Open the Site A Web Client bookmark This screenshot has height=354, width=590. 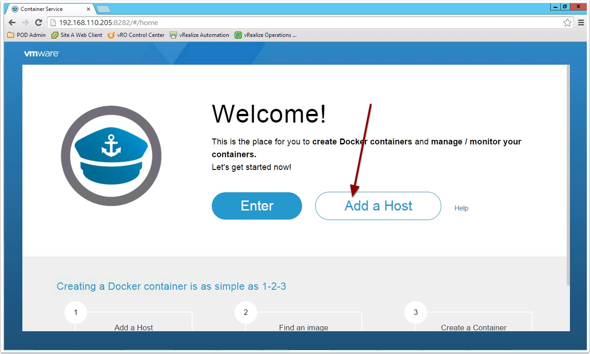pyautogui.click(x=77, y=35)
